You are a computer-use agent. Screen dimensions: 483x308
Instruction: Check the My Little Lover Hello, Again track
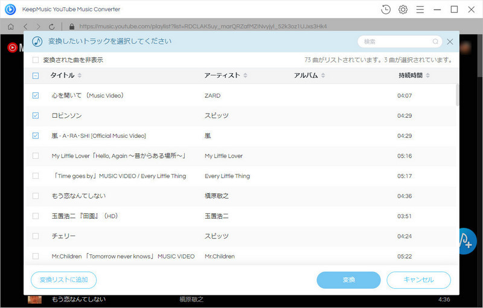(36, 156)
